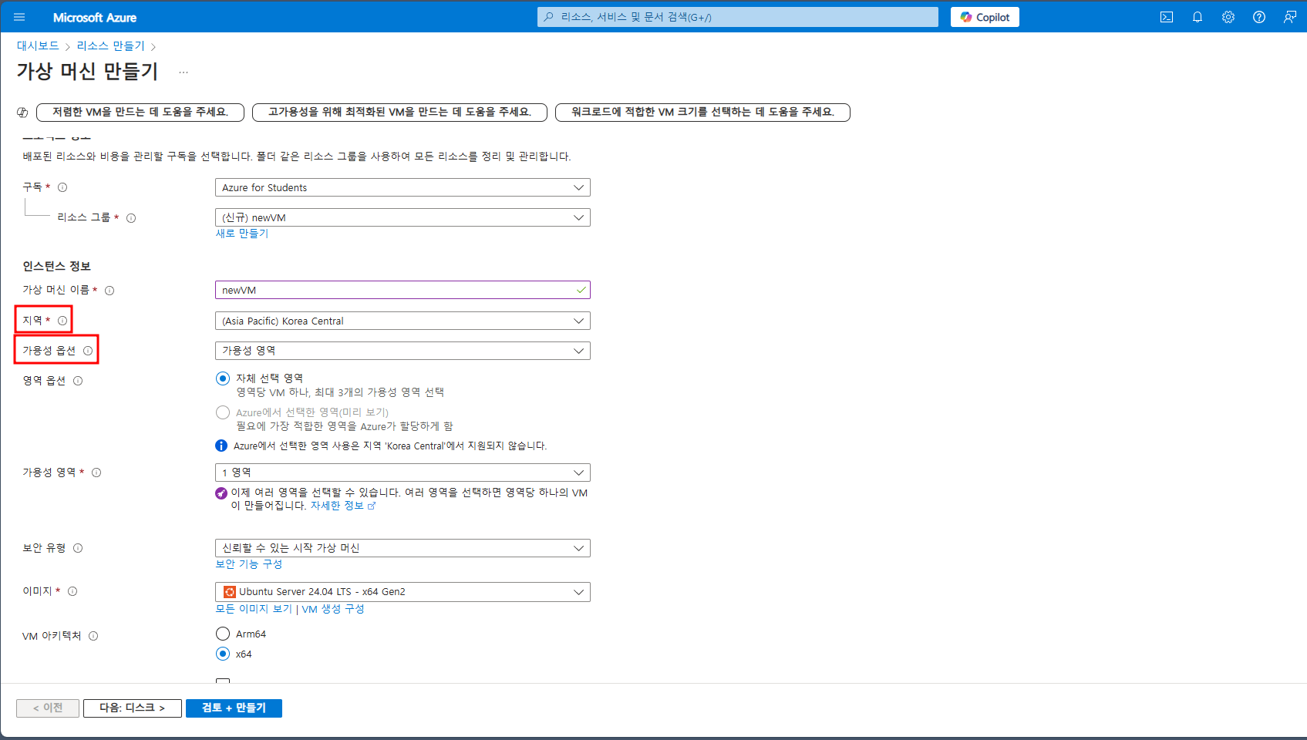Open the 가용성 옵션 dropdown
1307x740 pixels.
(x=403, y=351)
